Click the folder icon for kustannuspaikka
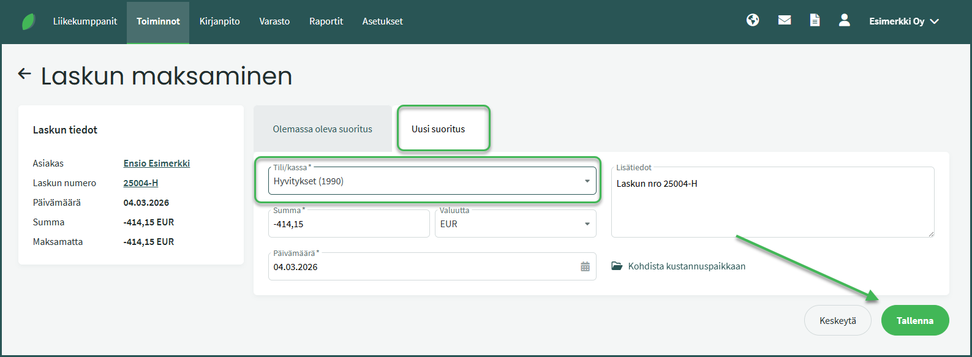 click(x=617, y=266)
